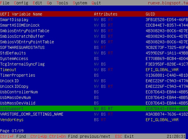Click GUID A3A3B874-7636-4182 of VARSTORE_OCMR_SETTINGS_NAME
Viewport: 188px width, 139px height.
[x=167, y=114]
